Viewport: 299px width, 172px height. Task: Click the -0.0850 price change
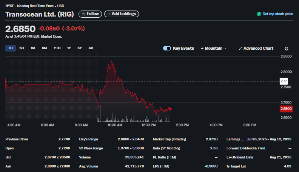49,29
